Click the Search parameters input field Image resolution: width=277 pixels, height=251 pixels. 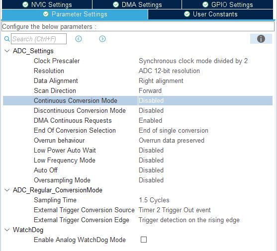39,39
